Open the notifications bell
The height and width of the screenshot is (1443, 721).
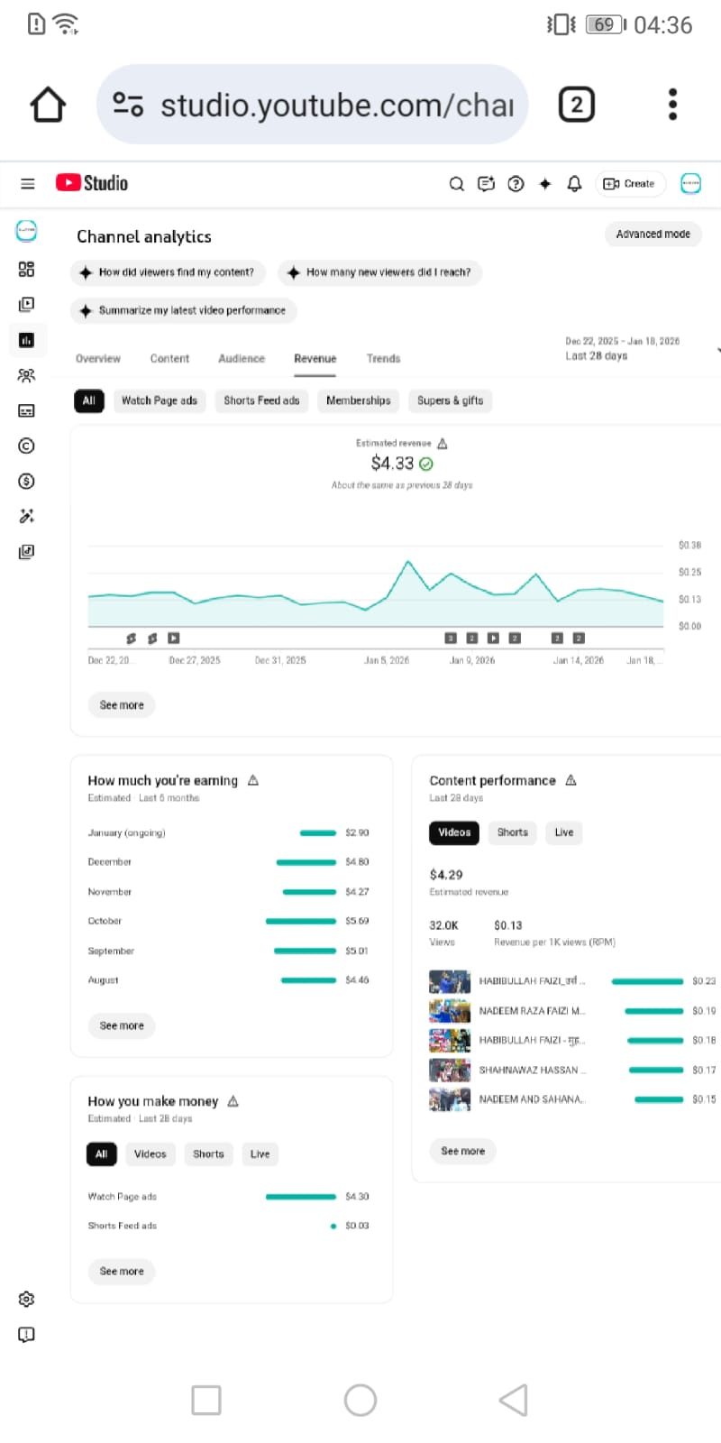(x=574, y=184)
